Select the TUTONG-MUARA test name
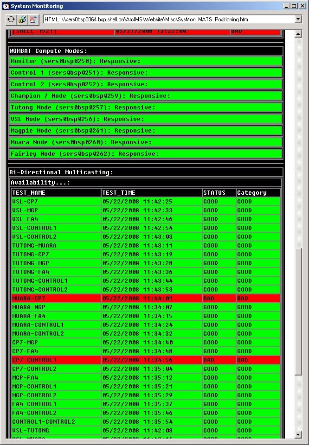309x445 pixels. pyautogui.click(x=34, y=246)
